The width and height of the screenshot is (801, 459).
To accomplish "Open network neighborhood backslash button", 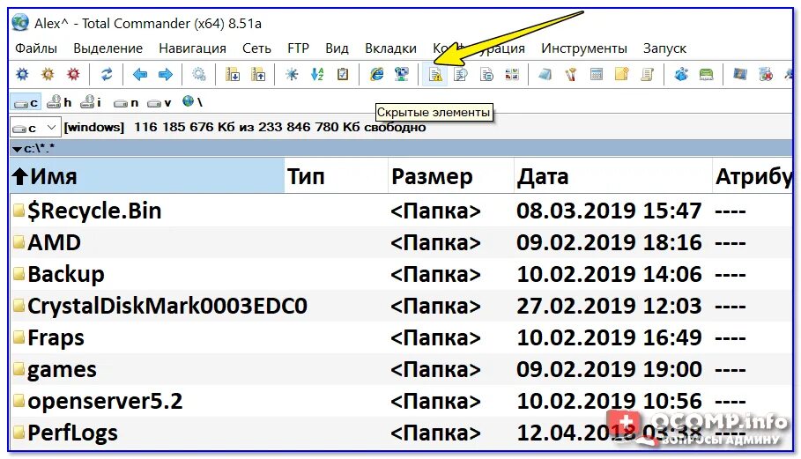I will coord(192,102).
